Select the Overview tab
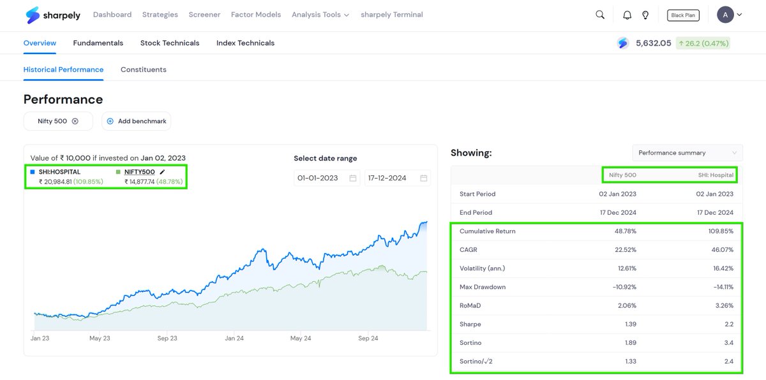 40,43
